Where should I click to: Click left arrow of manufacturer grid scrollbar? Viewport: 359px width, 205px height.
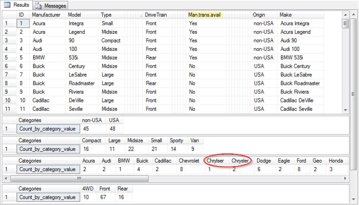pos(6,178)
